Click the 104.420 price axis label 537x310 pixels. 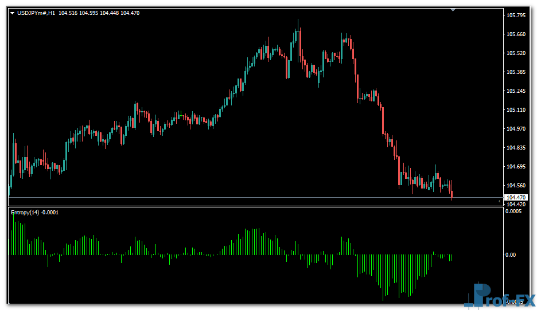[516, 204]
